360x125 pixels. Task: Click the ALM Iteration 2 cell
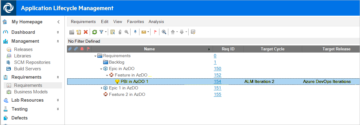[x=259, y=81]
